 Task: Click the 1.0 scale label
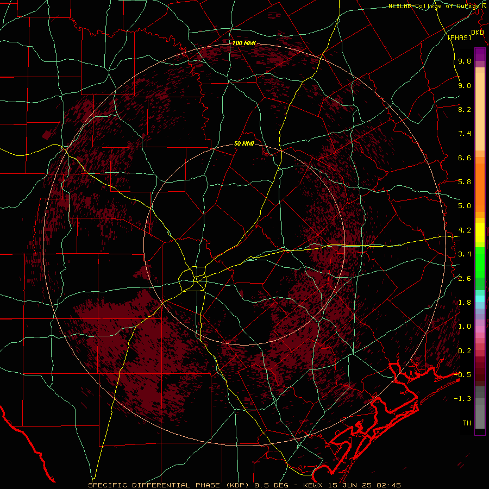pos(465,327)
